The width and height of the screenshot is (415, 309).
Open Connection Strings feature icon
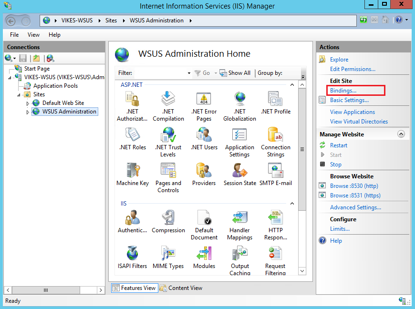[x=275, y=135]
